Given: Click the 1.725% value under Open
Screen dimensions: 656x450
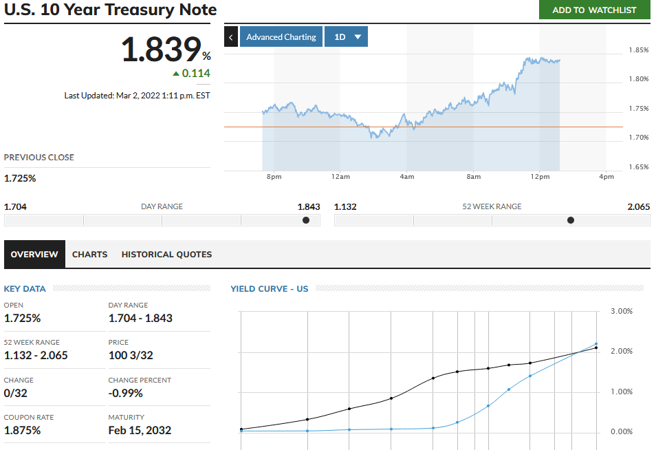Looking at the screenshot, I should click(22, 318).
